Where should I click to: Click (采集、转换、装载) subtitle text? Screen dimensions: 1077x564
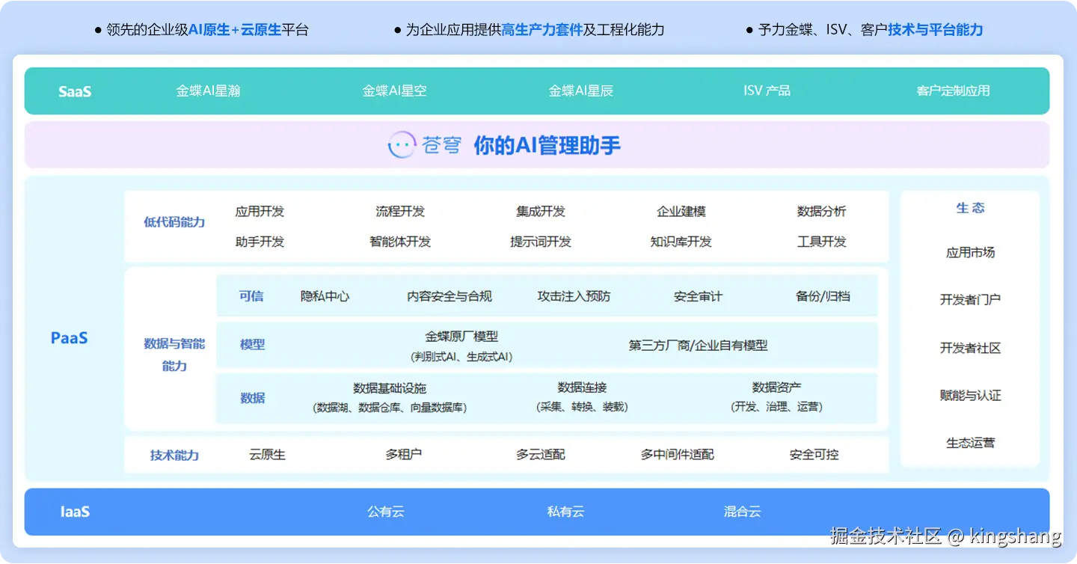[582, 407]
